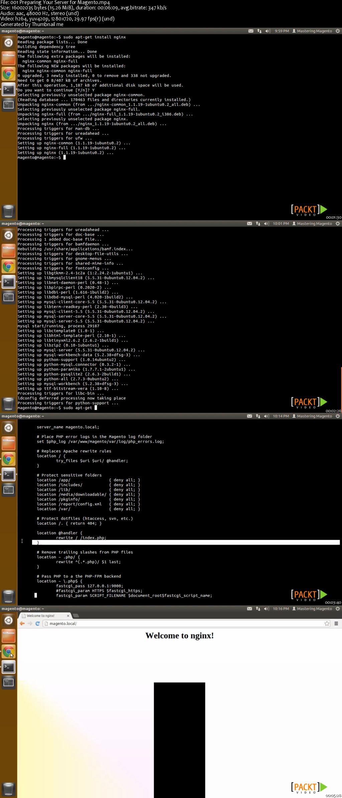Open network indicator beside 10:14 PM clock

[x=258, y=416]
